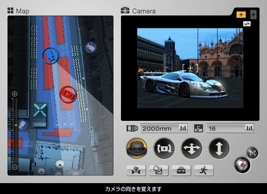Open the toolbox options button
267x194 pixels.
tap(181, 170)
